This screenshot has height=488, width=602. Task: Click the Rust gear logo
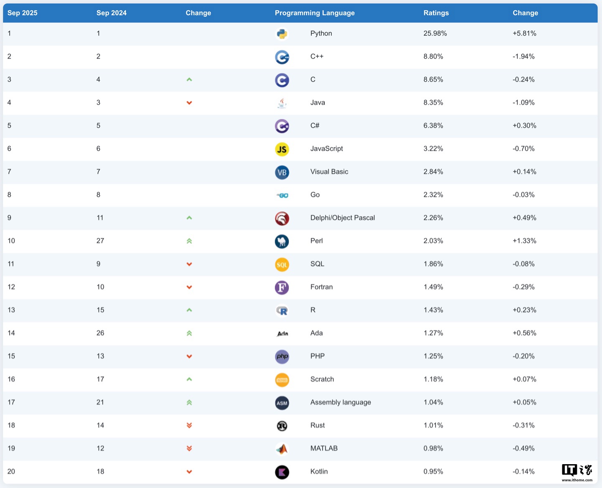[x=282, y=426]
